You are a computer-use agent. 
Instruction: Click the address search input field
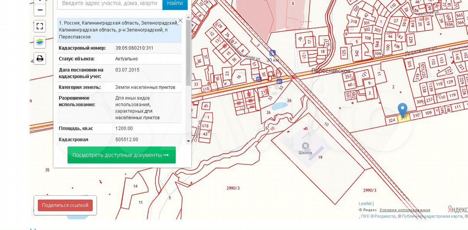[x=110, y=3]
